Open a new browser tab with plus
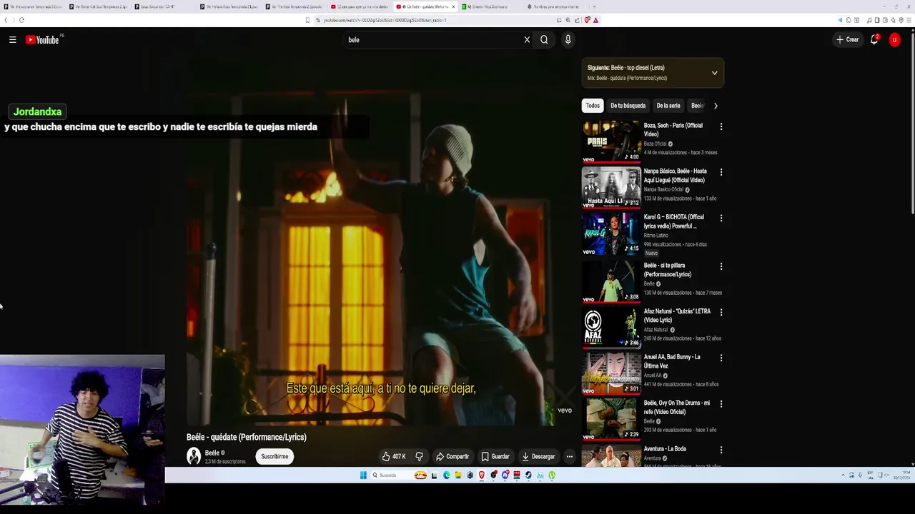 593,6
